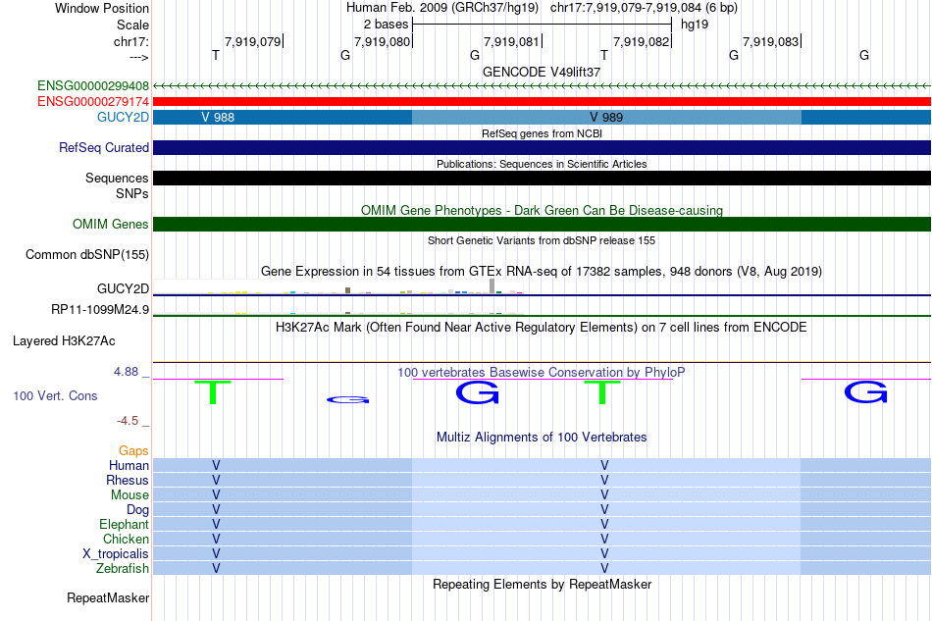The image size is (932, 621).
Task: Click the GTEx Gene Expression track title
Action: [x=542, y=272]
